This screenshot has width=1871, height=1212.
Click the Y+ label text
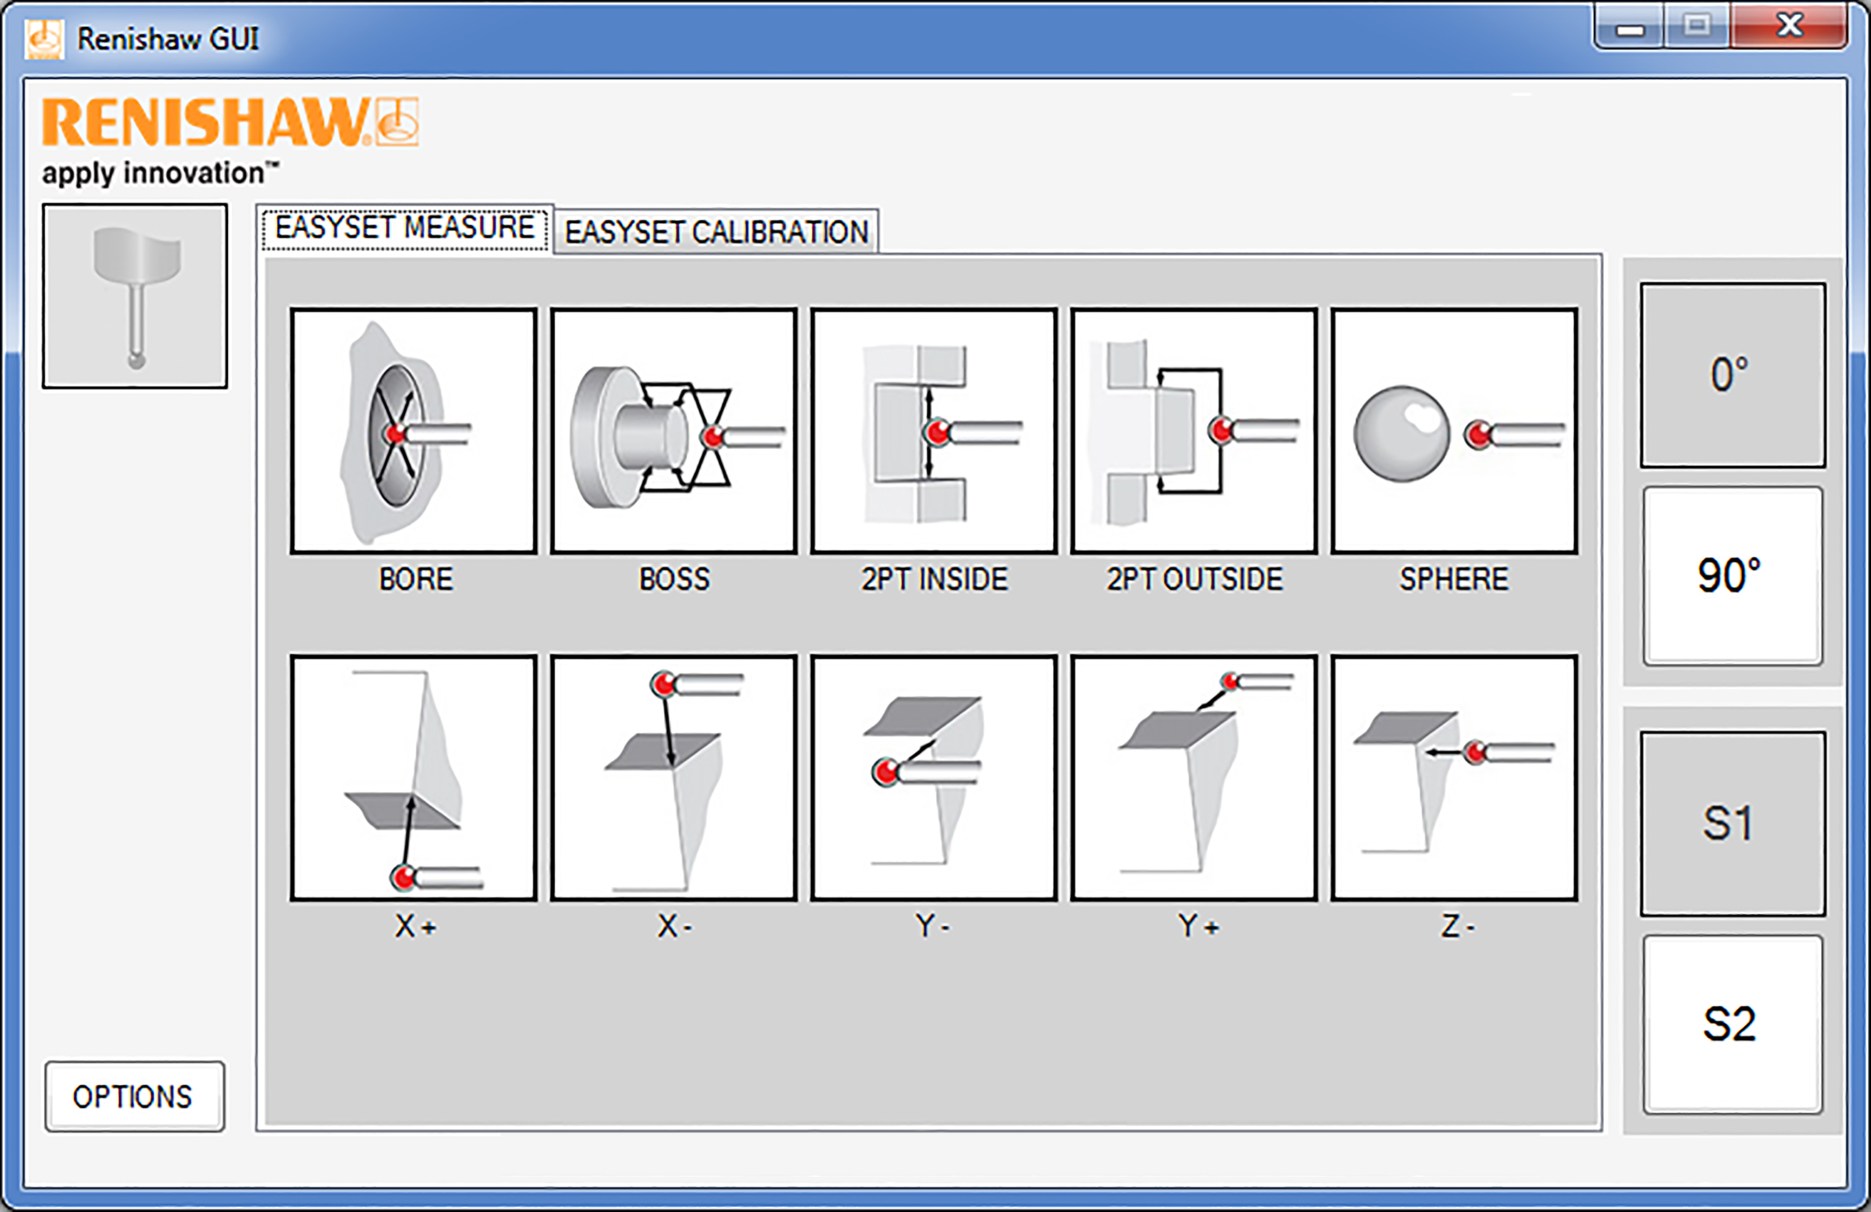(1199, 926)
